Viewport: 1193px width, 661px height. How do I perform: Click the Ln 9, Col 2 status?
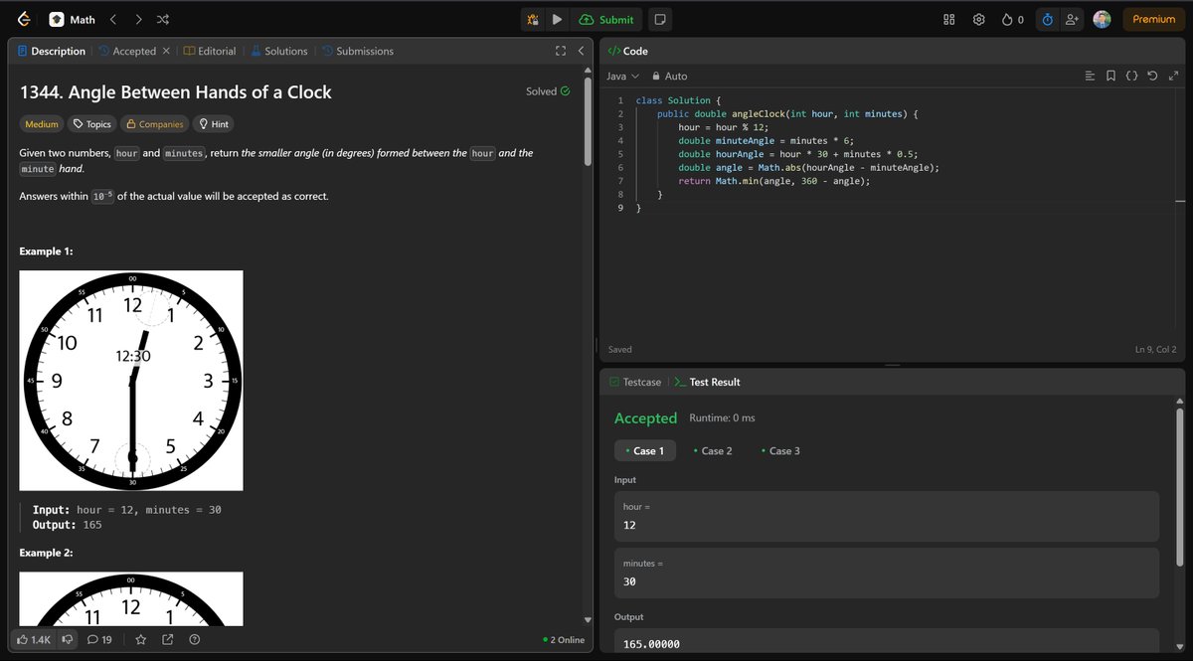click(x=1155, y=350)
